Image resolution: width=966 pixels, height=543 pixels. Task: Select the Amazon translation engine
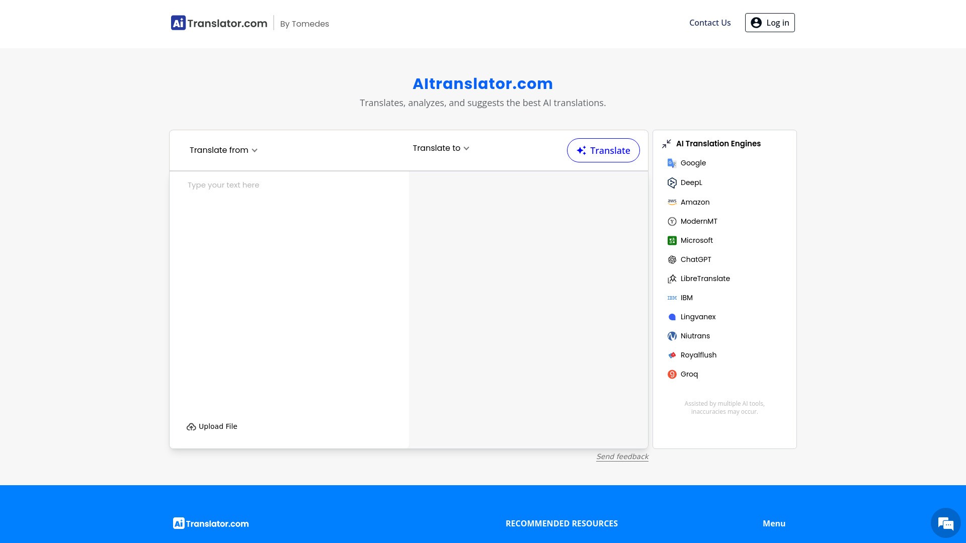(695, 202)
